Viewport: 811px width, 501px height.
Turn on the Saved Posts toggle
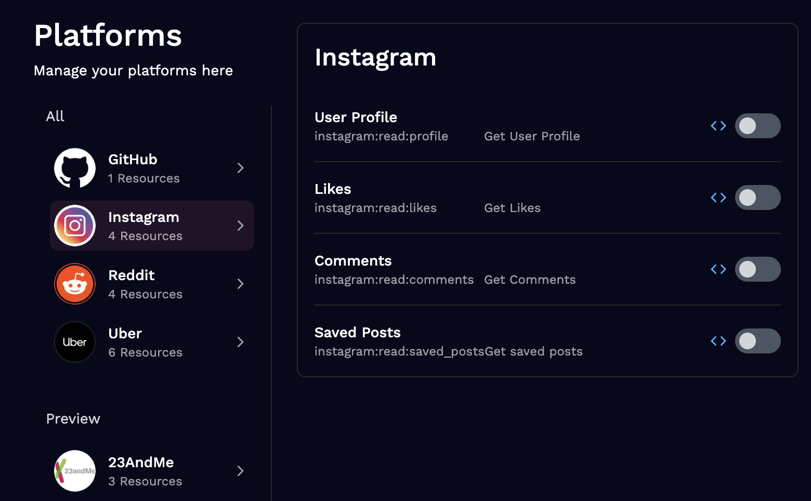tap(758, 340)
